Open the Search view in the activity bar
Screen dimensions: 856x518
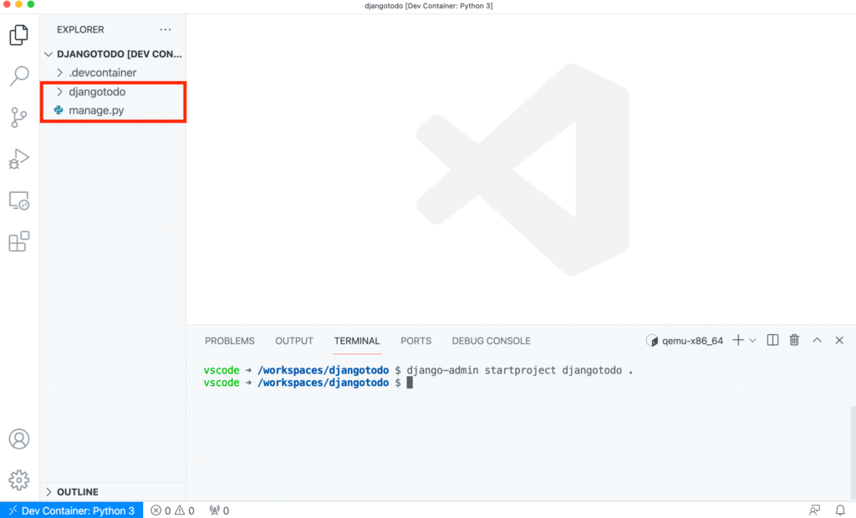(x=19, y=76)
